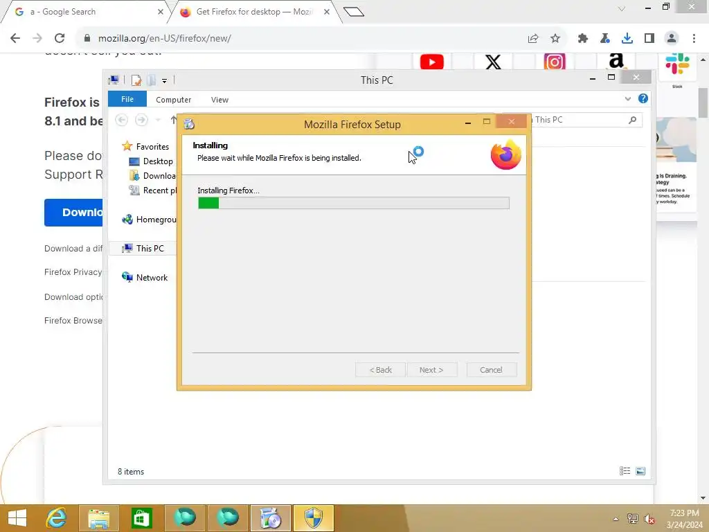Image resolution: width=709 pixels, height=532 pixels.
Task: Click Chrome's forward navigation arrow
Action: coord(37,39)
